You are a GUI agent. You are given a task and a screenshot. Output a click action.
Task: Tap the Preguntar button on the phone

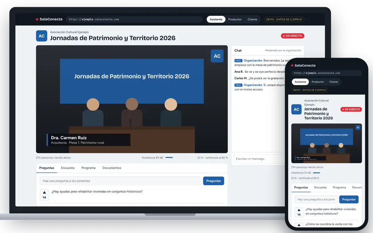349,199
